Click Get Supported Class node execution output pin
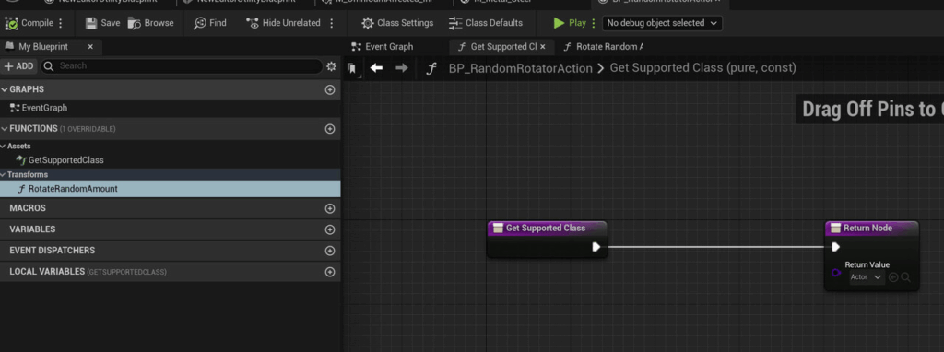944x352 pixels. pos(596,247)
